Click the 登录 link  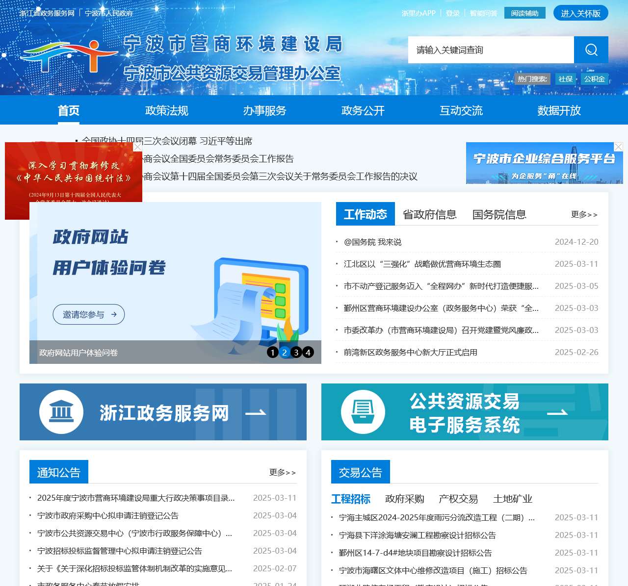pyautogui.click(x=453, y=13)
